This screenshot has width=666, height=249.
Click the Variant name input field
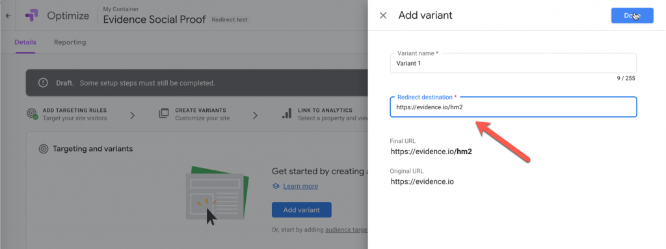click(x=513, y=63)
